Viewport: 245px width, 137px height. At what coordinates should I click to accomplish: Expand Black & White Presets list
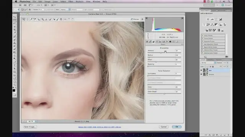point(203,47)
